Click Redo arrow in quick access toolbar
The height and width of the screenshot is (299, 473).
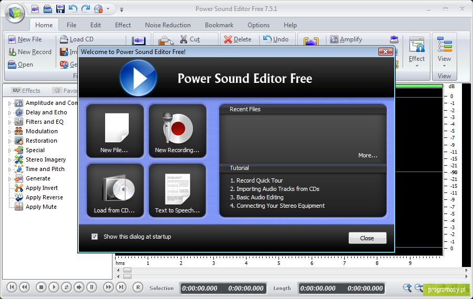tap(86, 9)
